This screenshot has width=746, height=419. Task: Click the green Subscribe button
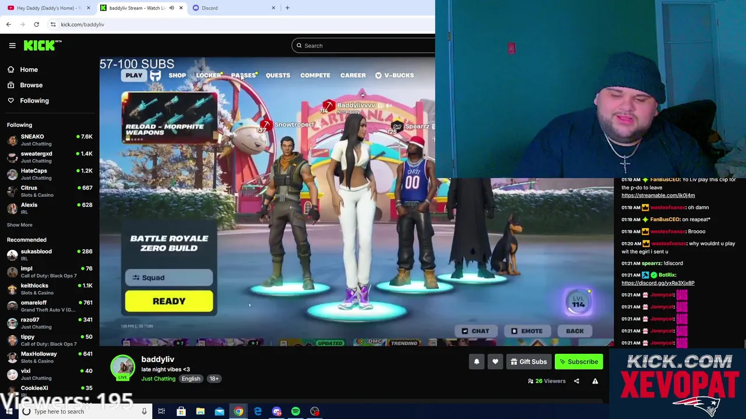point(579,362)
